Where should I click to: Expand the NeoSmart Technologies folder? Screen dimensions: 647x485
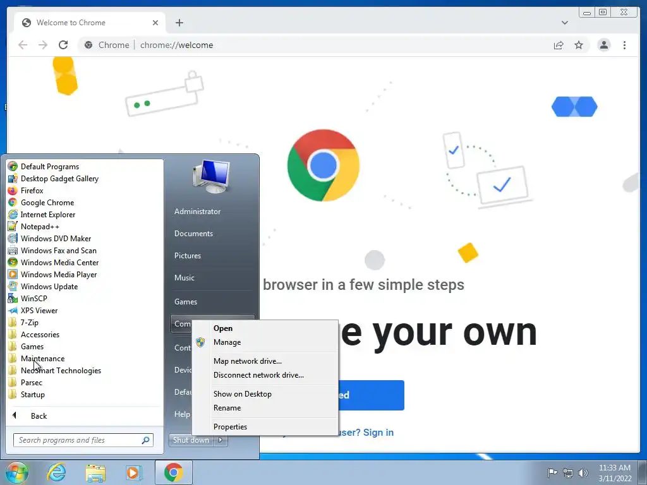[54, 370]
